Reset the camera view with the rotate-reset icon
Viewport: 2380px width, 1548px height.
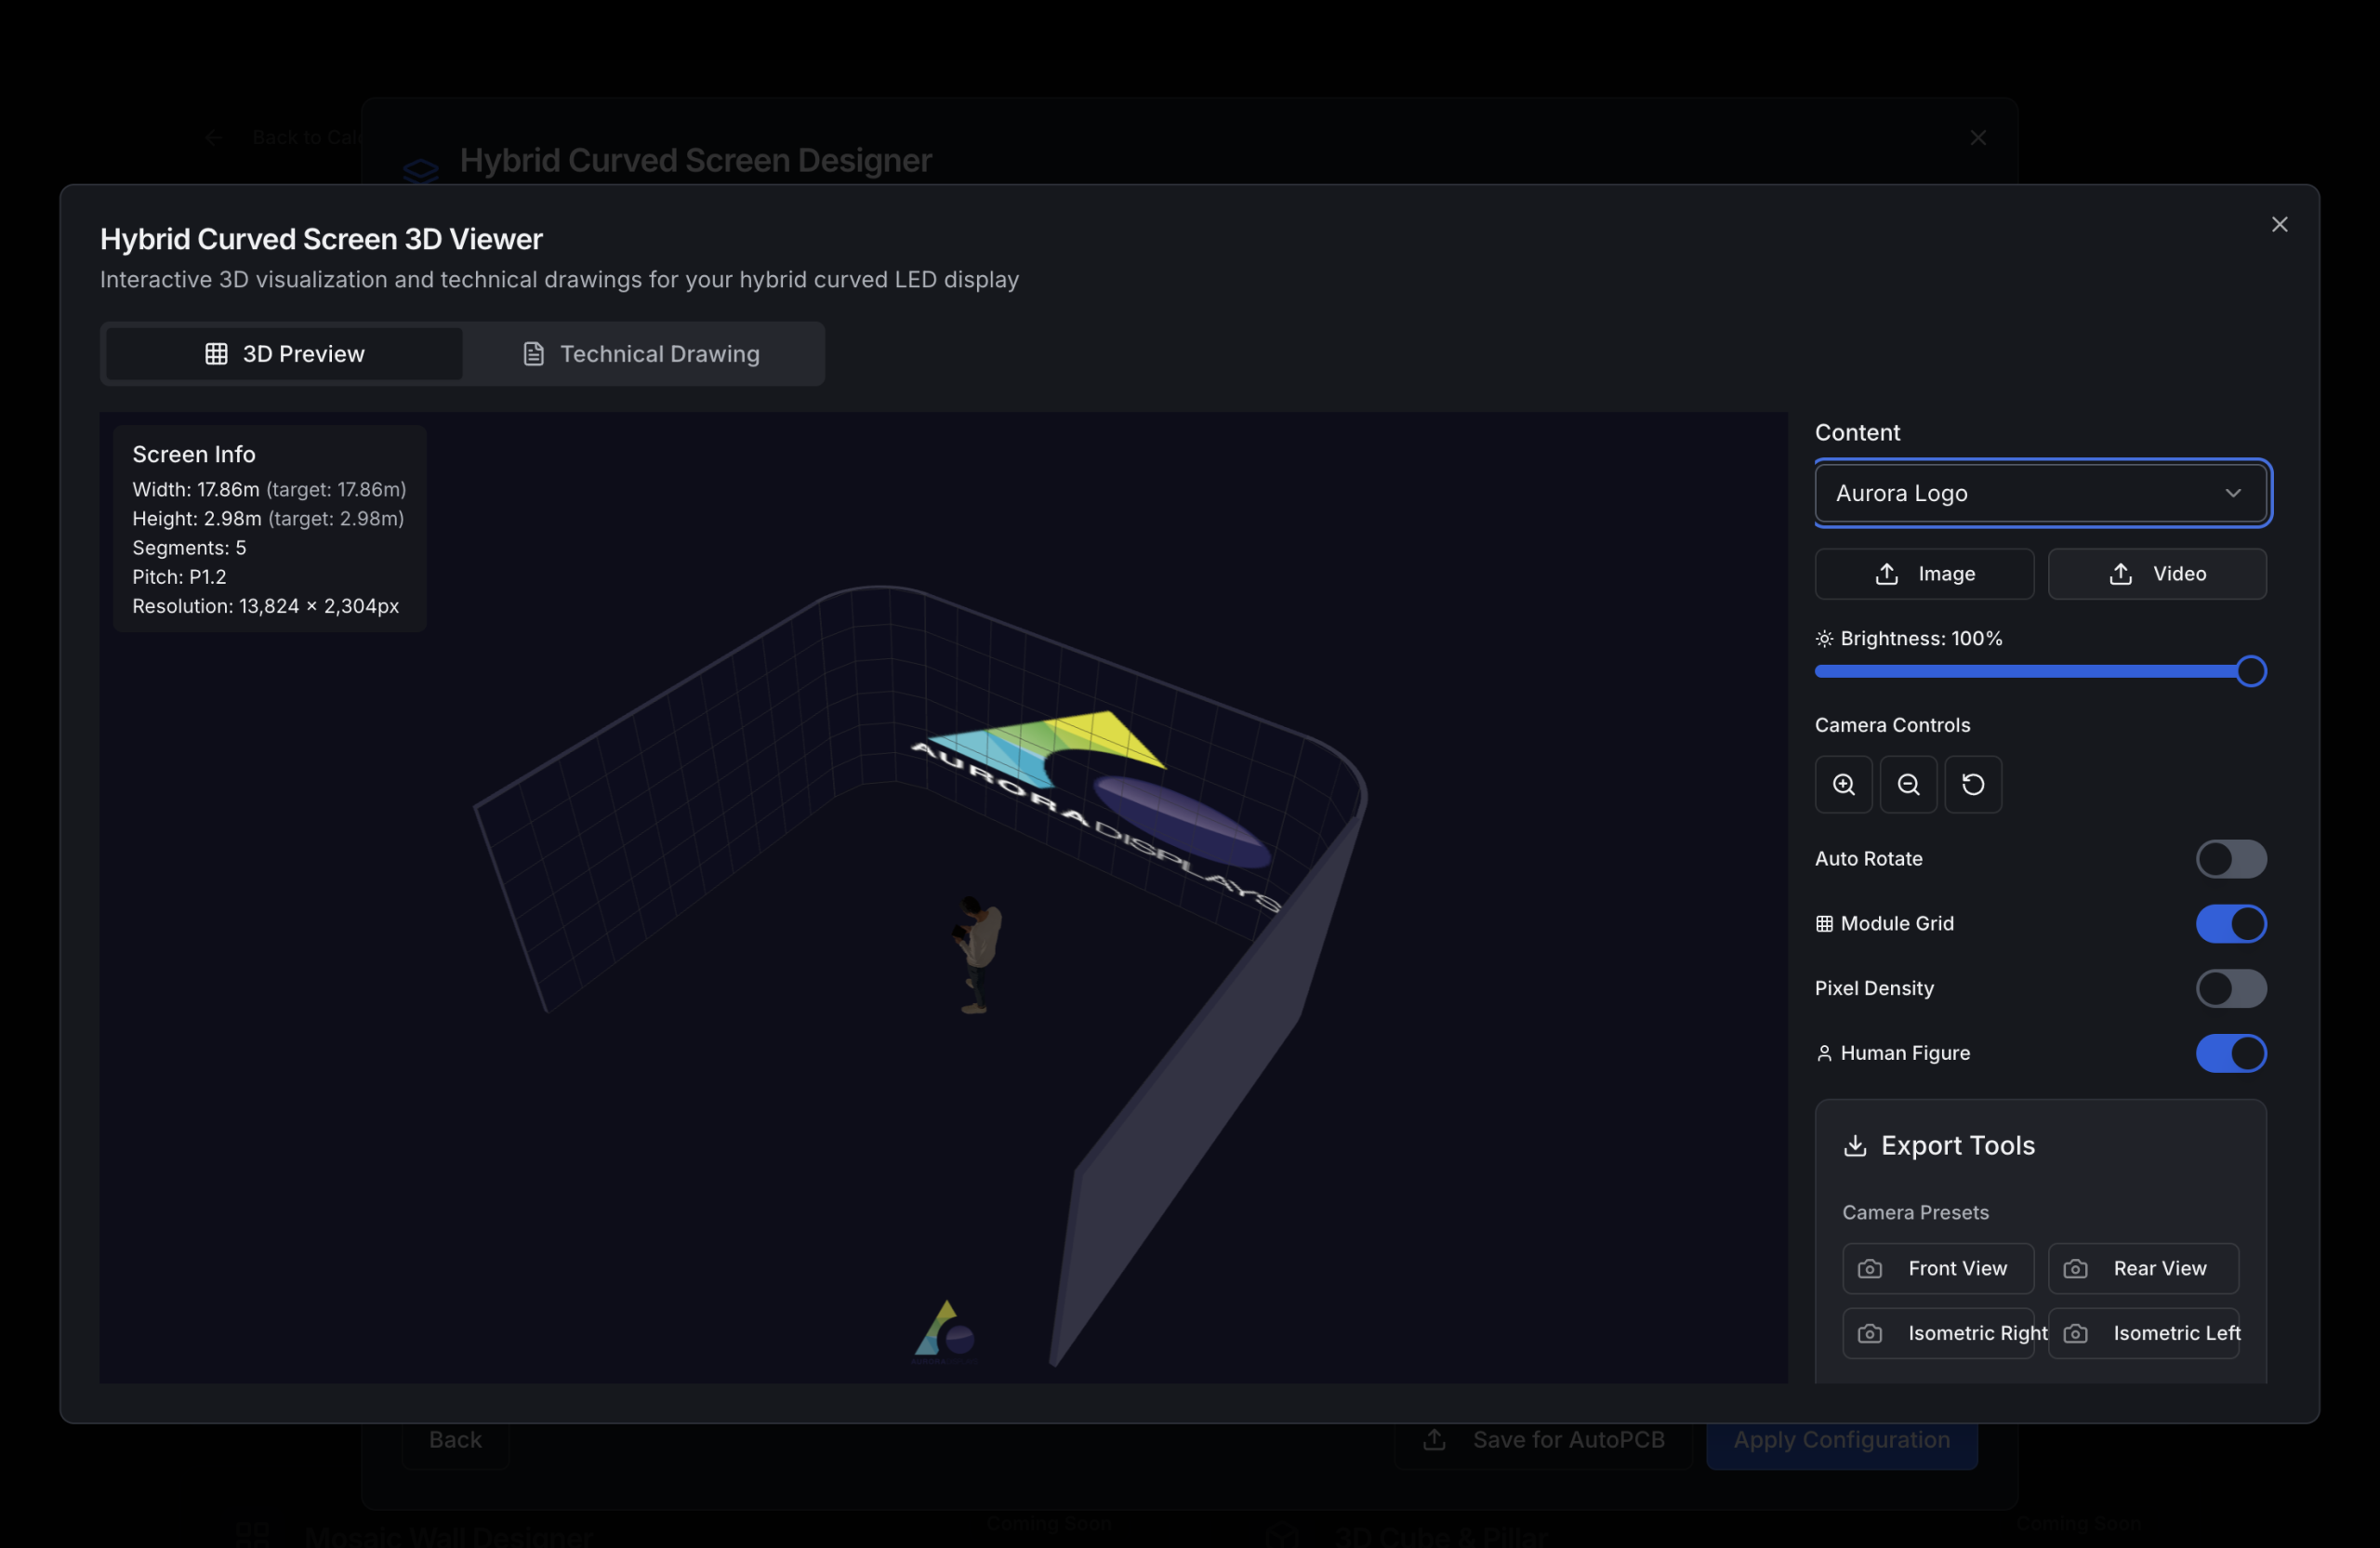(1973, 784)
